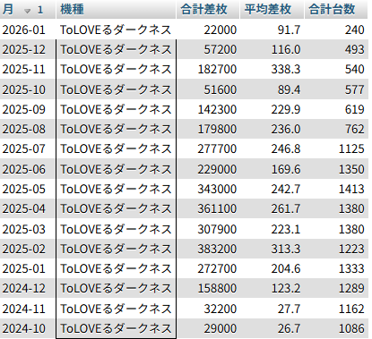Sort by the 合計差枚 column header
The image size is (372, 339).
pyautogui.click(x=208, y=10)
